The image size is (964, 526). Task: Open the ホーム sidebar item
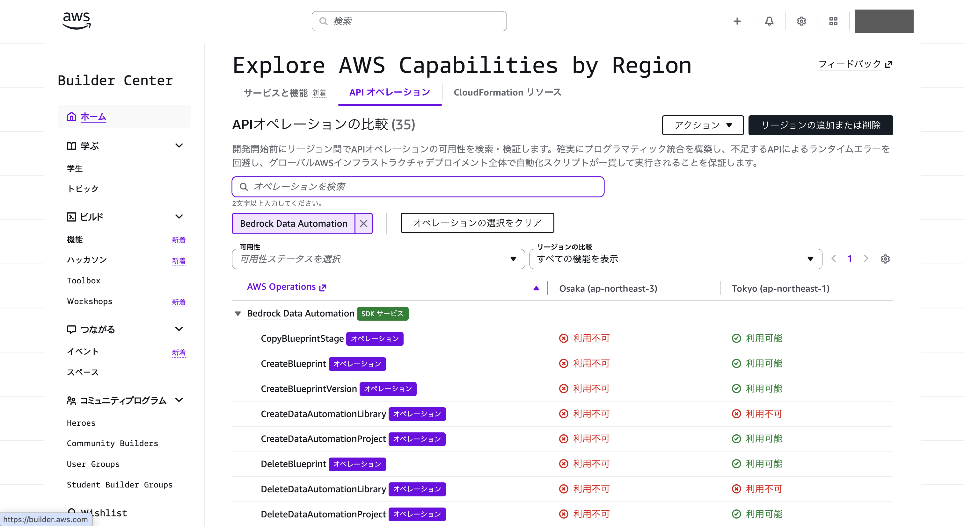click(124, 117)
